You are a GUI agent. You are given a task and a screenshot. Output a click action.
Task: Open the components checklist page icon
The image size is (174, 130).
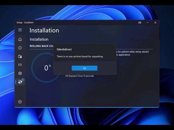coord(20,65)
